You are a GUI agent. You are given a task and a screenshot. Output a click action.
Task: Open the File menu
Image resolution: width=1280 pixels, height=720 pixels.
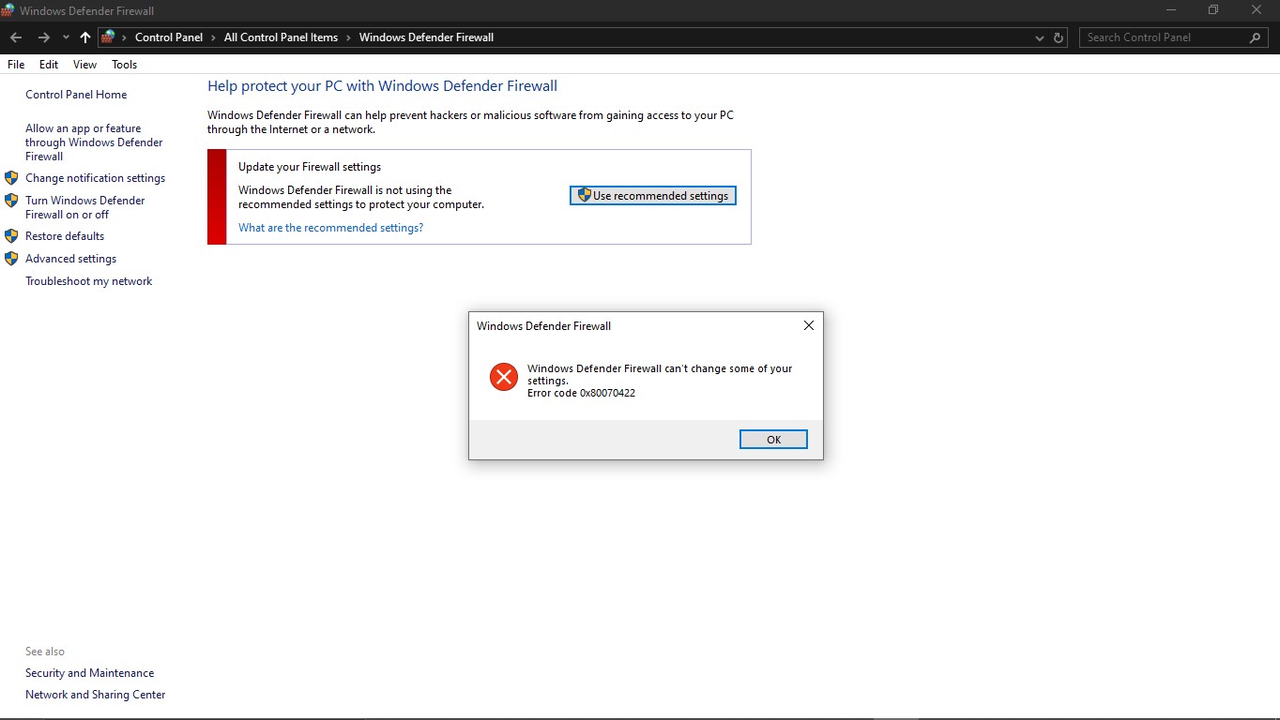pyautogui.click(x=16, y=65)
